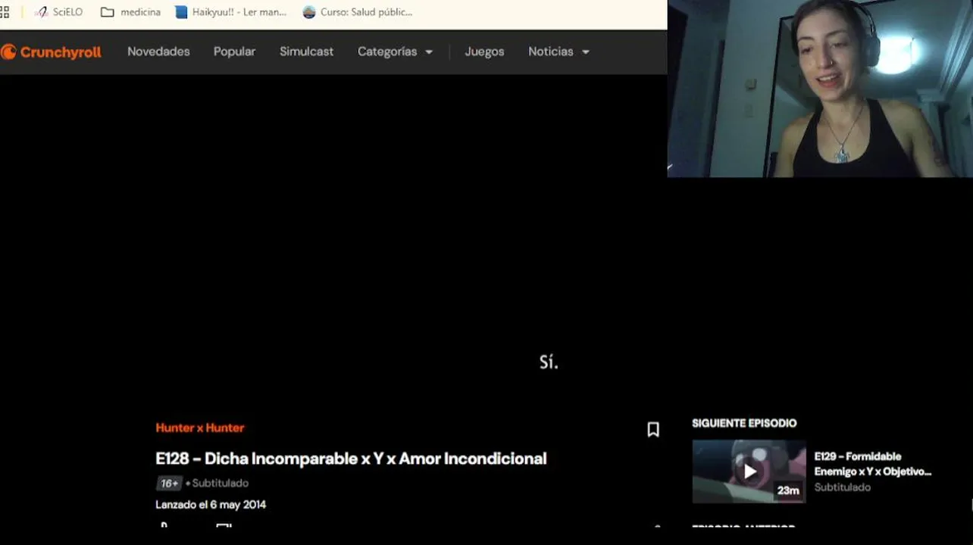Open the browser apps grid icon
973x545 pixels.
tap(5, 12)
